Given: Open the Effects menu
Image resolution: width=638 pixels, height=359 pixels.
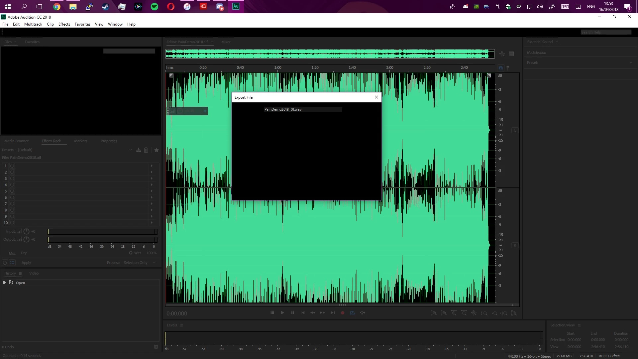Looking at the screenshot, I should 64,24.
